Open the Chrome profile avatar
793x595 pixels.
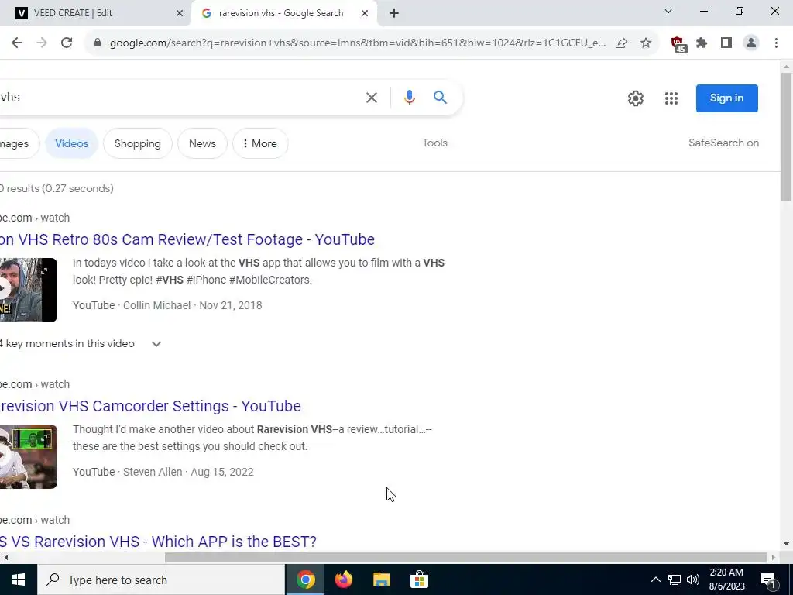pyautogui.click(x=751, y=43)
